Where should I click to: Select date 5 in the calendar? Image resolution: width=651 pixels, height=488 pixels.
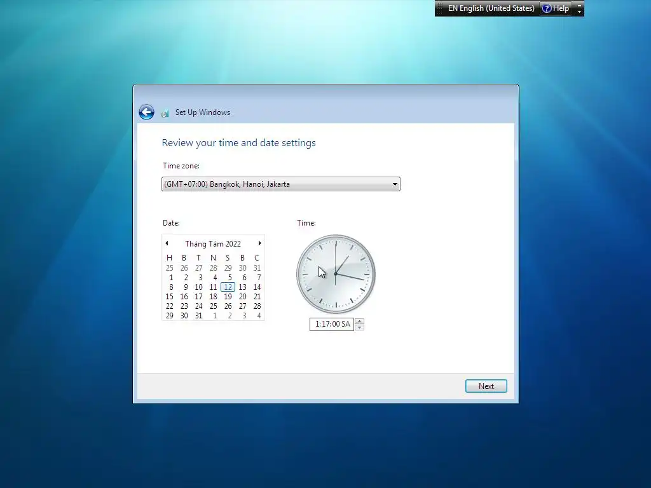click(230, 278)
